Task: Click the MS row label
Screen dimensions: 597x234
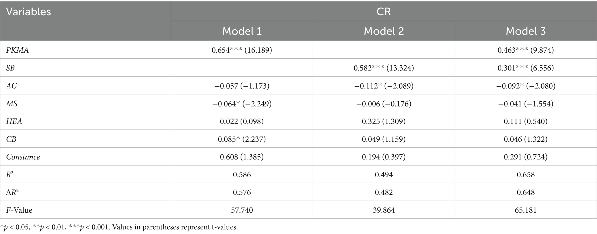Action: [12, 104]
